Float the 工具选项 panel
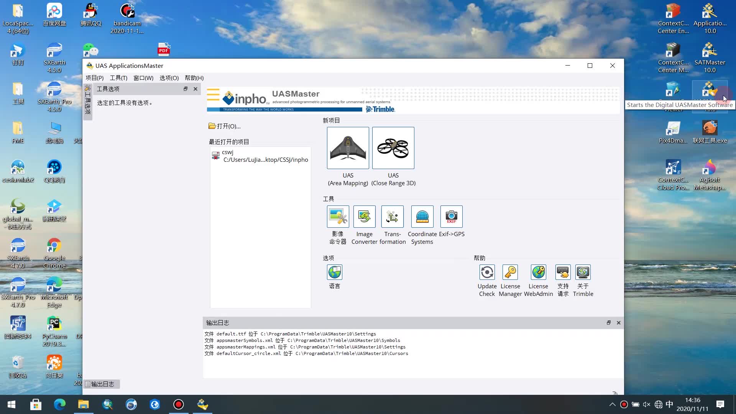 (x=186, y=89)
